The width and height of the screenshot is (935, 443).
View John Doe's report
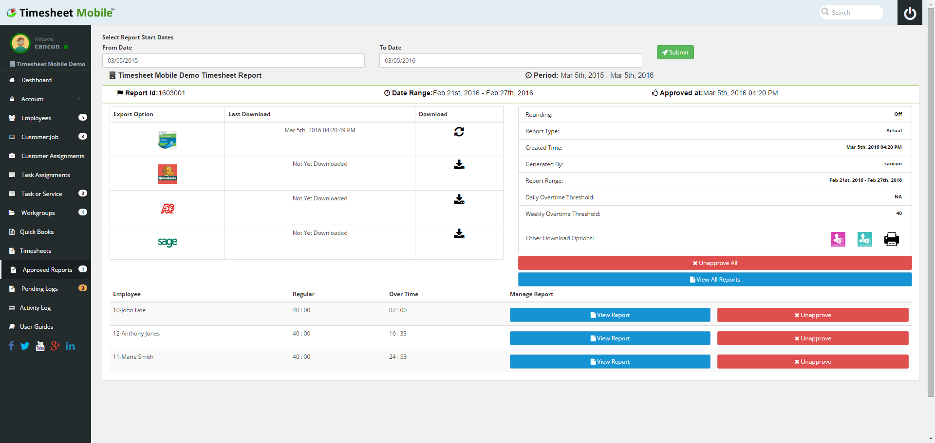[609, 315]
